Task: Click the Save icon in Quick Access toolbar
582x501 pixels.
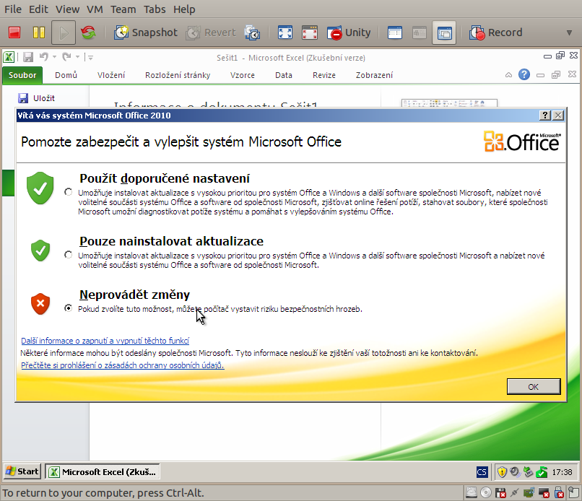Action: (28, 57)
